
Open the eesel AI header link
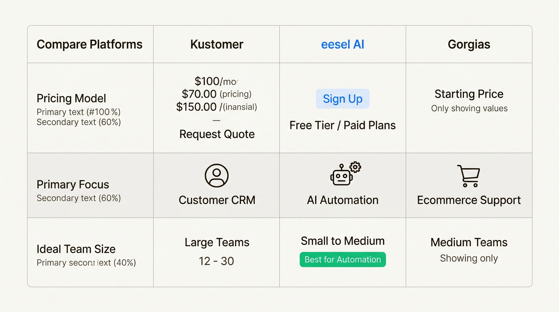coord(342,44)
